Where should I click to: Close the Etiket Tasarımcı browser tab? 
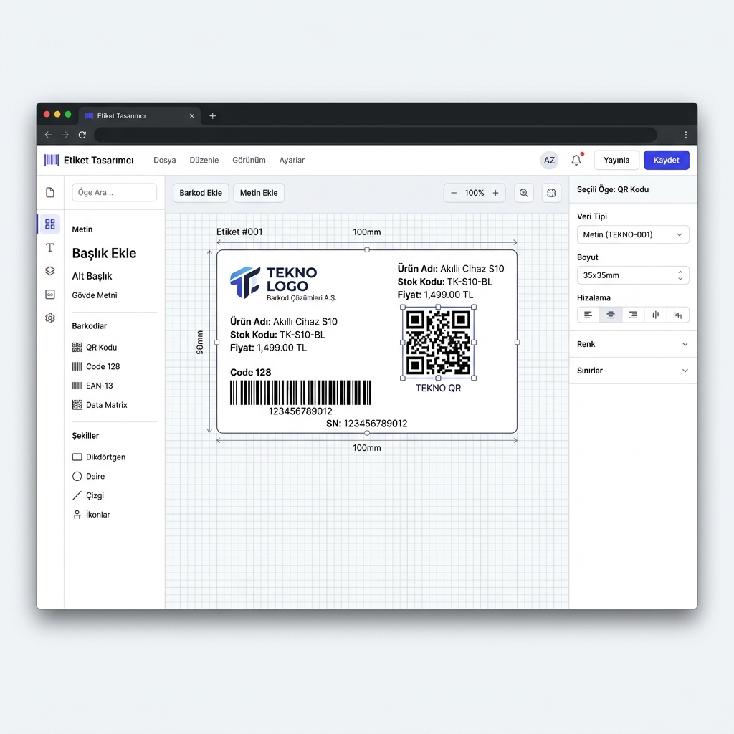pos(192,115)
